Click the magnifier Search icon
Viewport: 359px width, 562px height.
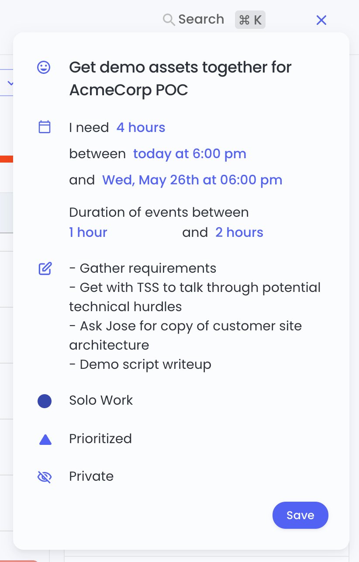(x=169, y=20)
